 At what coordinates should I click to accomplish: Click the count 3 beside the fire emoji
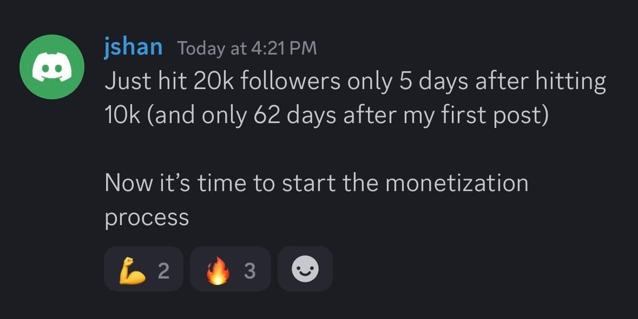(249, 270)
